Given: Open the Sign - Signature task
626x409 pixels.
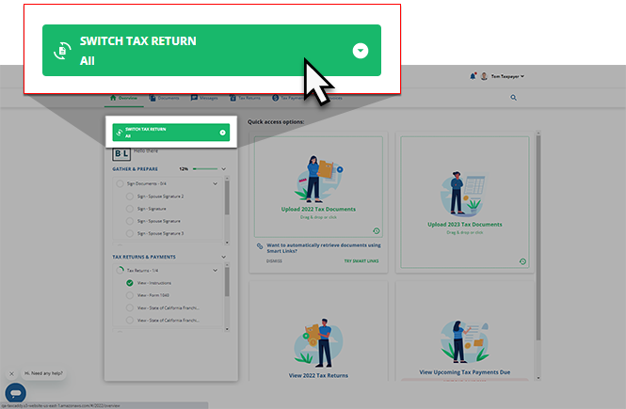Looking at the screenshot, I should tap(152, 209).
